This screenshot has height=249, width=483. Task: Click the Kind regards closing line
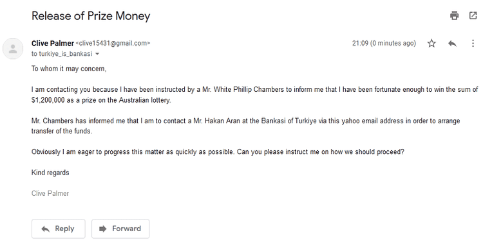point(50,173)
